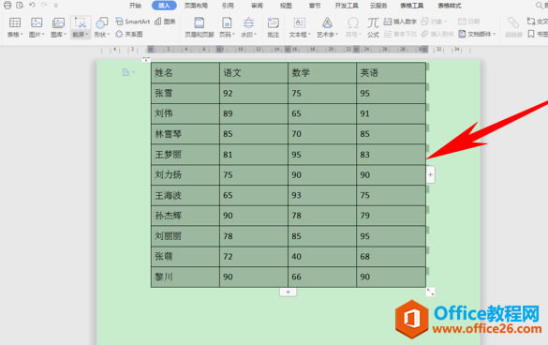Click the SmartArt button
Viewport: 548px width, 345px height.
pyautogui.click(x=132, y=22)
